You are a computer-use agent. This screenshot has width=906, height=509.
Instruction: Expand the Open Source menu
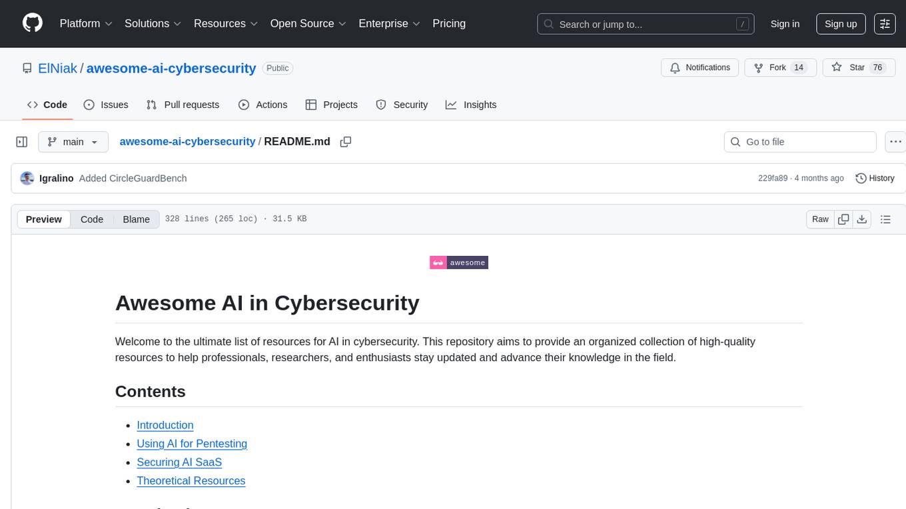click(308, 23)
